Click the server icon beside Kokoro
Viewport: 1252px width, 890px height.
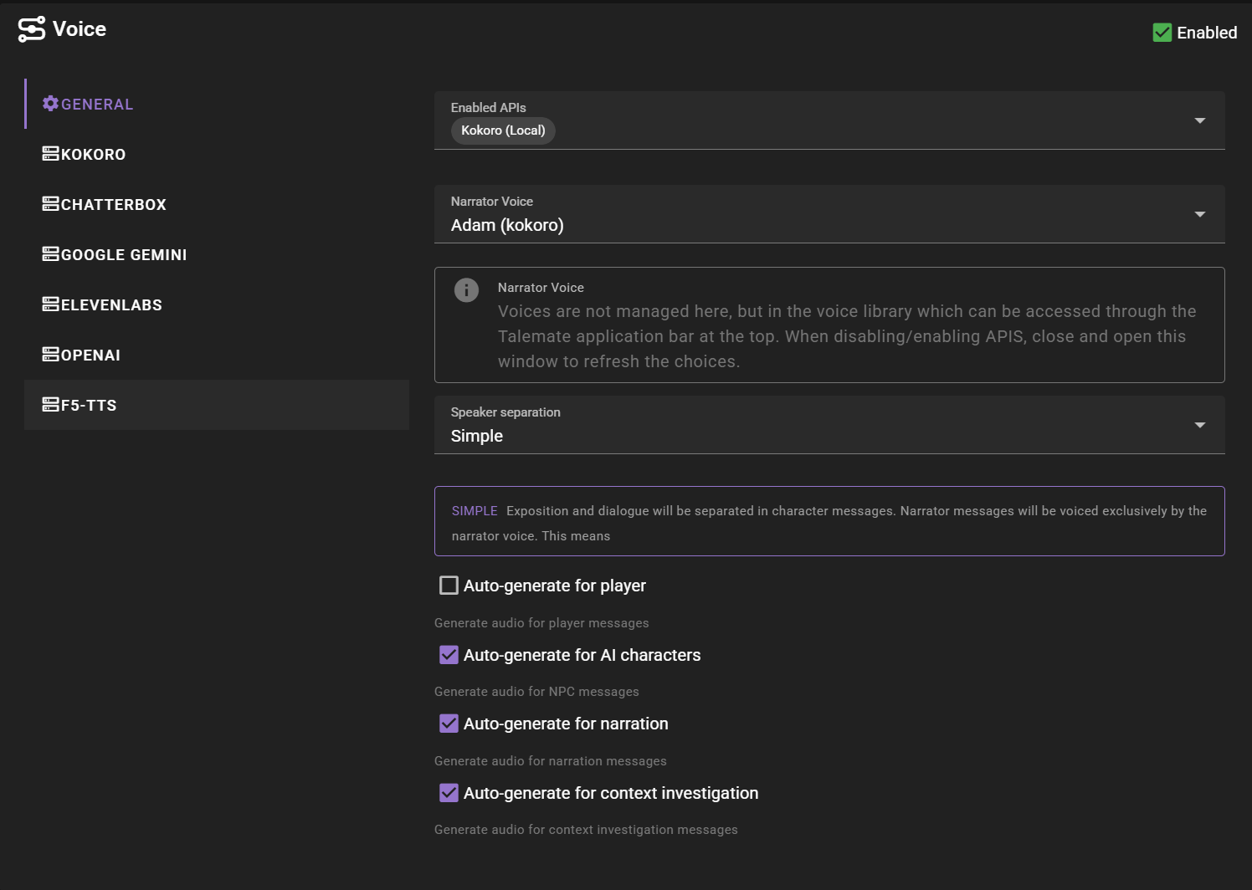point(51,154)
